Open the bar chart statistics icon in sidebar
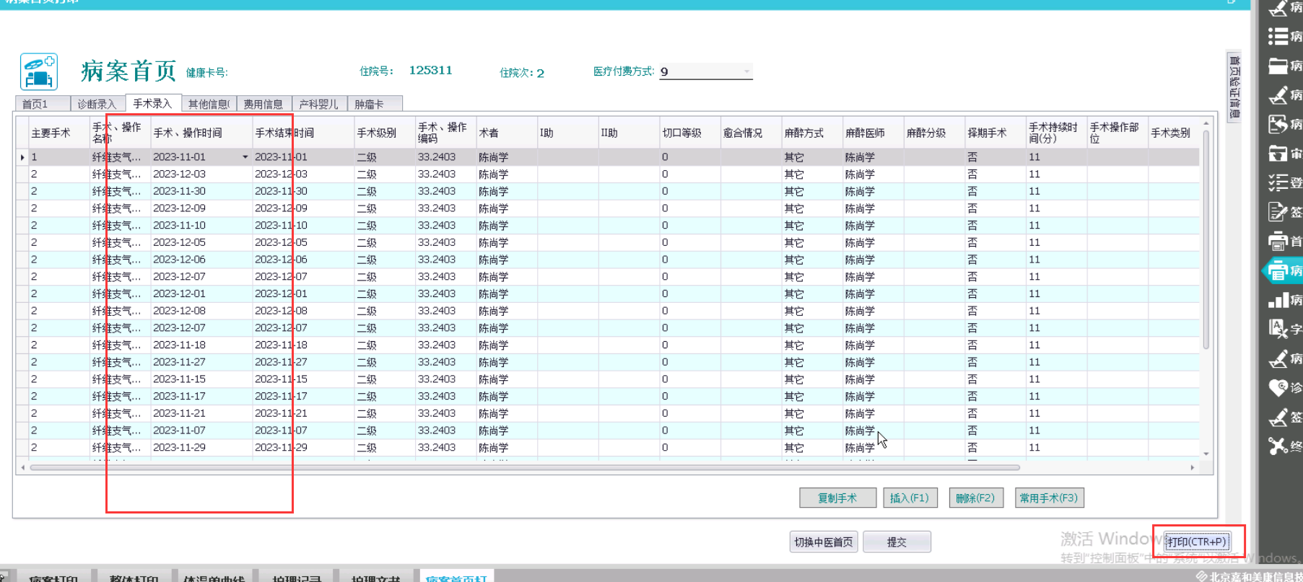The width and height of the screenshot is (1303, 582). [1278, 300]
